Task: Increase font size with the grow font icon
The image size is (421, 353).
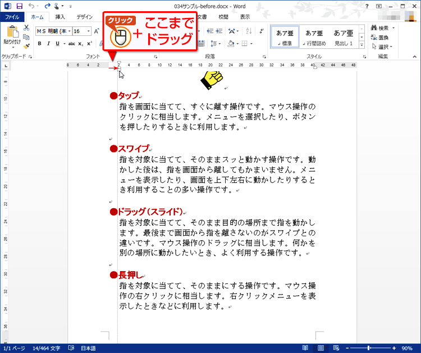Action: (97, 31)
